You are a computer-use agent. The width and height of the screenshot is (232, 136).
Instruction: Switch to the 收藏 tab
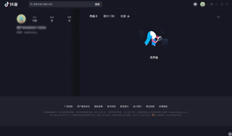point(123,16)
